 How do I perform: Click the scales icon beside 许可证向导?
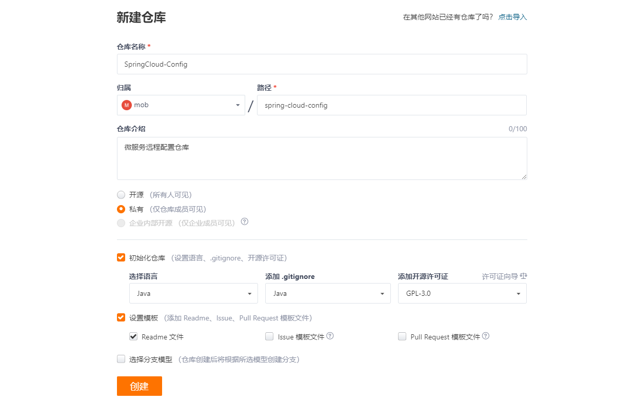[523, 276]
